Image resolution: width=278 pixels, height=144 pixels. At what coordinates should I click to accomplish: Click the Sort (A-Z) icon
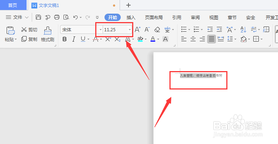243,29
